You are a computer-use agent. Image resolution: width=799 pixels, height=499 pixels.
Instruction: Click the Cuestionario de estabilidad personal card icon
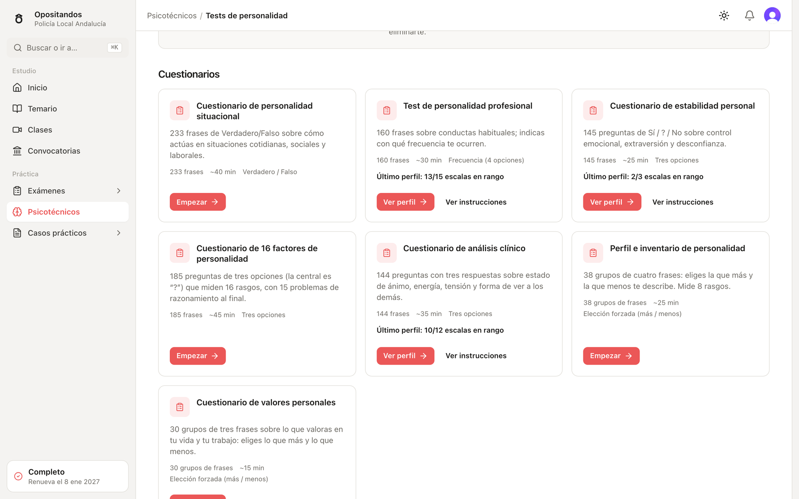coord(593,111)
